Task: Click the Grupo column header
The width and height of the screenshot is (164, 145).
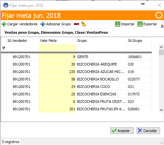Action: point(101,41)
